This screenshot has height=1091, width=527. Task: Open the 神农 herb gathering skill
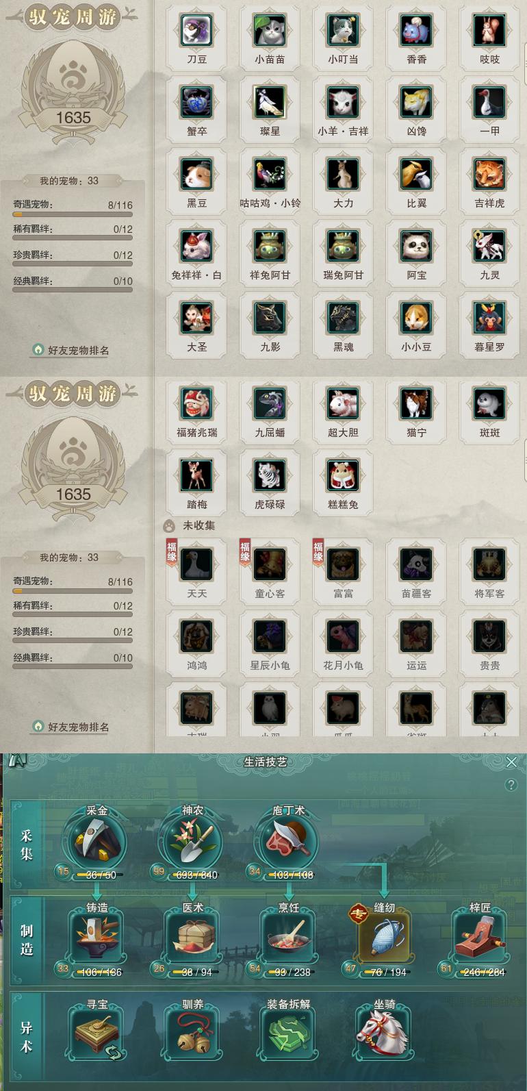pos(193,841)
